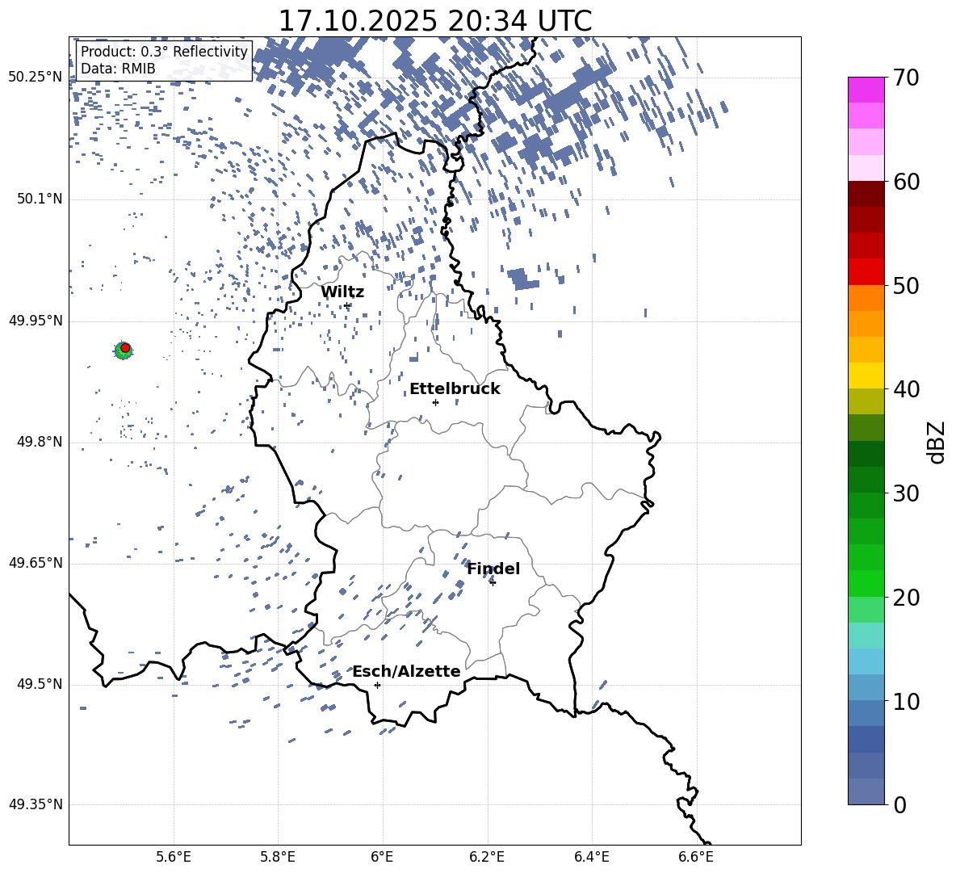Click the Esch/Alzette station cross marker
This screenshot has width=956, height=873.
377,685
